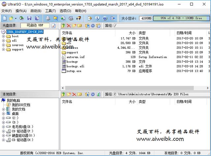Image resolution: width=211 pixels, height=156 pixels.
Task: Select CENA_X64FREV_ZH-CN_DV5 disc root node
Action: [25, 32]
